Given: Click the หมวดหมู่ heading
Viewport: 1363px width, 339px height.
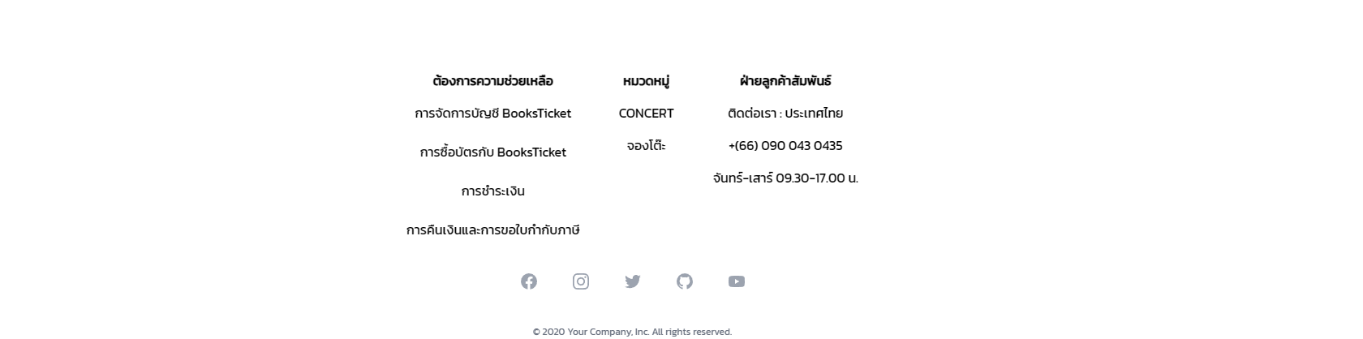Looking at the screenshot, I should (x=646, y=81).
